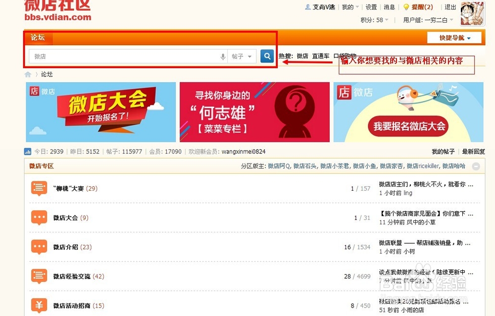This screenshot has width=495, height=316.
Task: Open latest post 【搞个微店商家见面会】
Action: click(x=426, y=213)
